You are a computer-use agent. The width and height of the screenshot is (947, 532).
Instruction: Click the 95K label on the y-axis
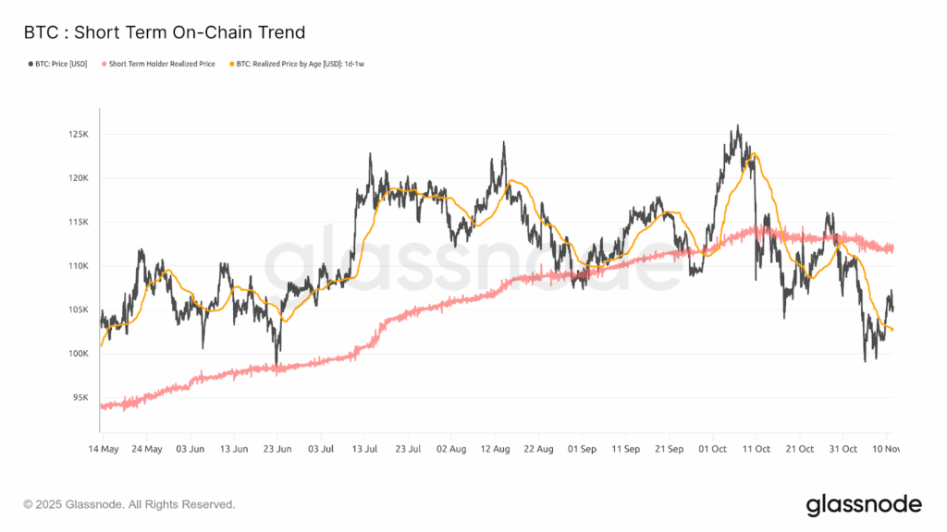(x=80, y=398)
